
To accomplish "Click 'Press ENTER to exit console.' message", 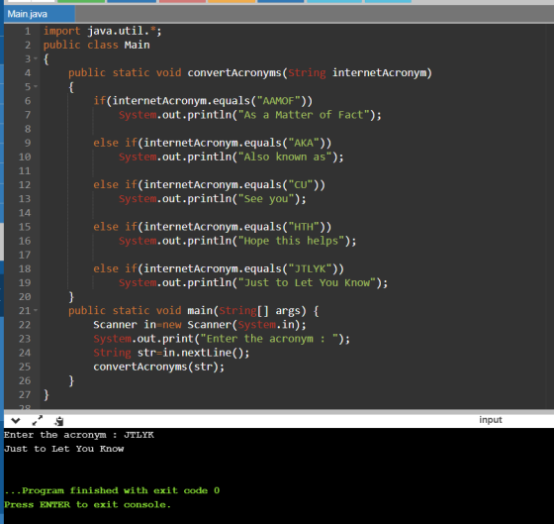I will click(x=87, y=504).
